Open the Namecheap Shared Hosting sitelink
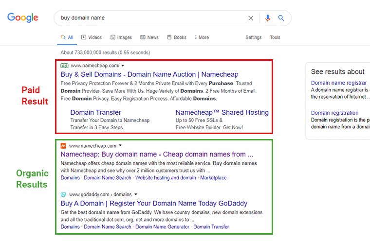Viewport: 370px width, 241px height. click(222, 112)
